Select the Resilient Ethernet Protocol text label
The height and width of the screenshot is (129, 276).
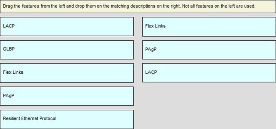pyautogui.click(x=30, y=118)
